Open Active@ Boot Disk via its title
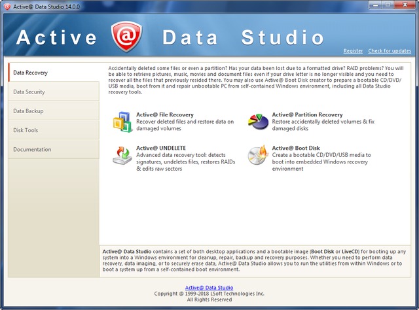The height and width of the screenshot is (310, 419). click(x=297, y=148)
